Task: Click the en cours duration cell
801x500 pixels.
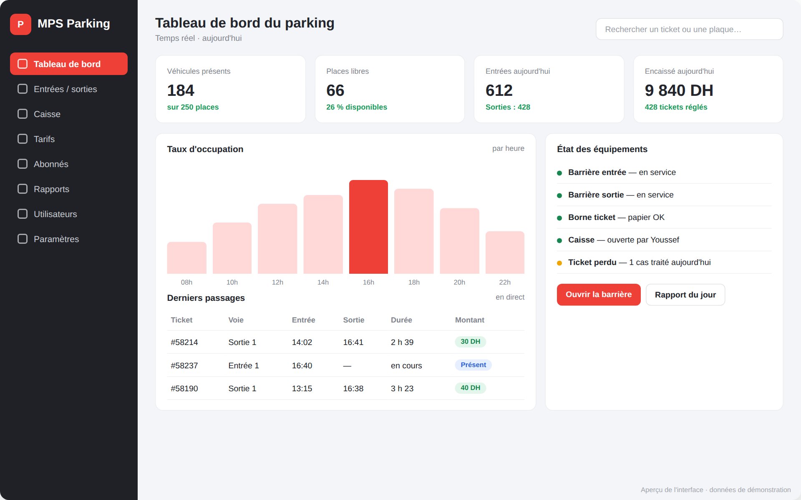Action: [406, 365]
